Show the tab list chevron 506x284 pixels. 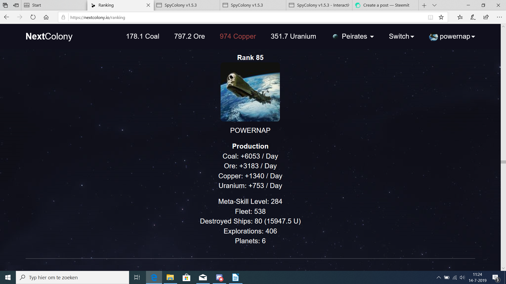(x=435, y=5)
